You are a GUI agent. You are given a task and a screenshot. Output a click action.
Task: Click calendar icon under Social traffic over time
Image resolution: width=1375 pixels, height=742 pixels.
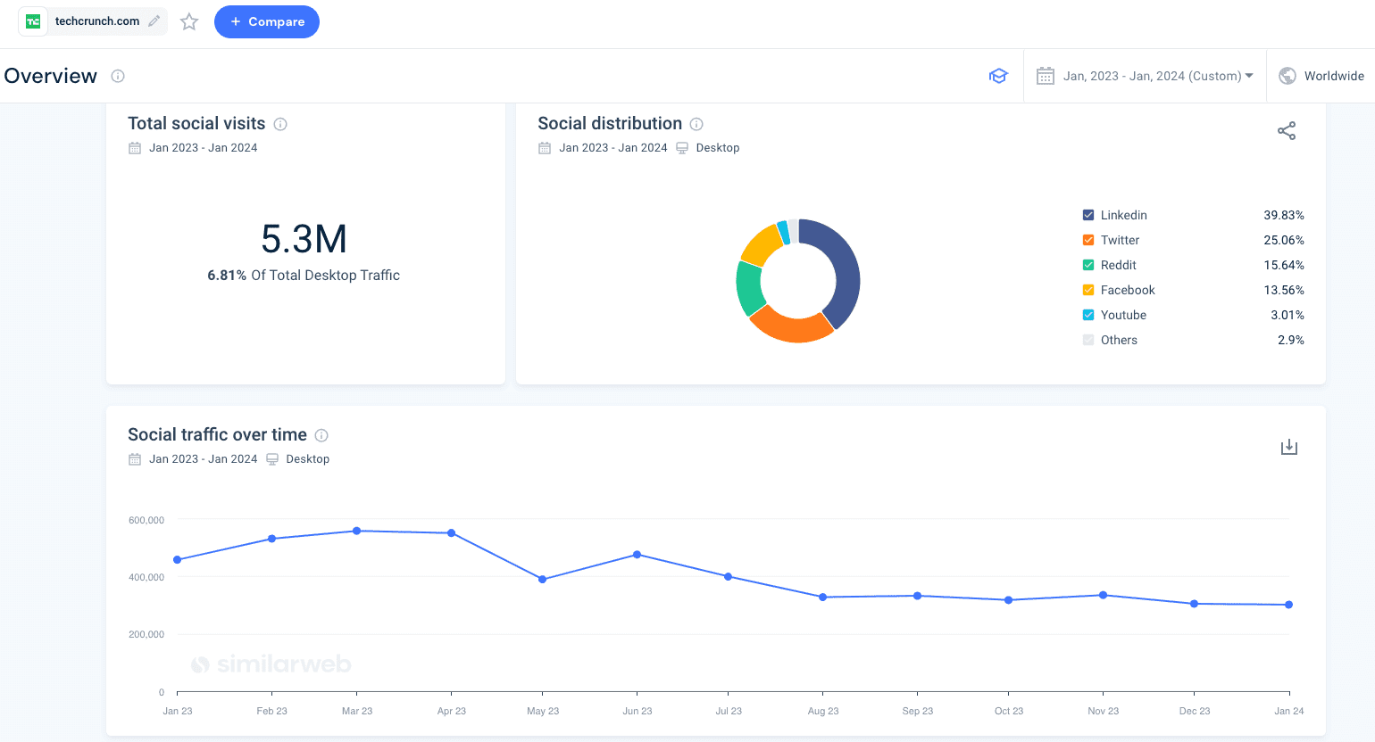pyautogui.click(x=135, y=459)
